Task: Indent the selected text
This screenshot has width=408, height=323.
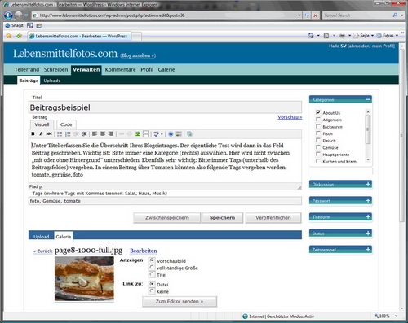Action: pos(84,134)
